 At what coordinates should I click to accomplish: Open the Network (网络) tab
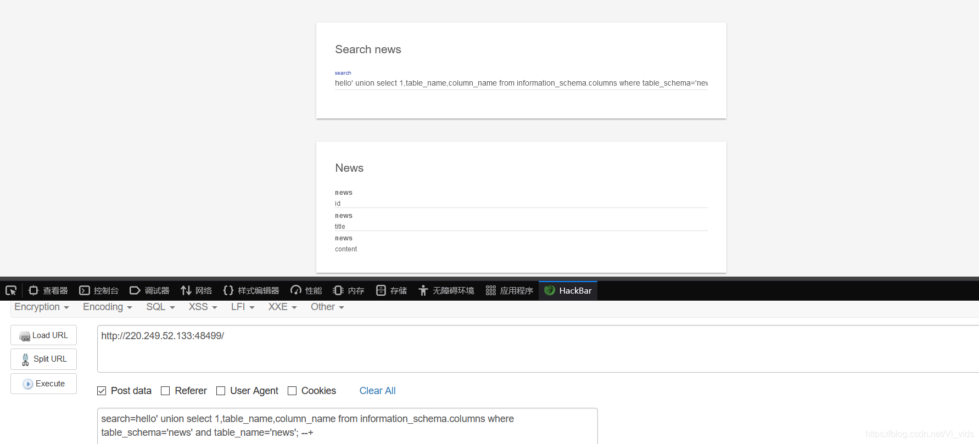tap(196, 290)
